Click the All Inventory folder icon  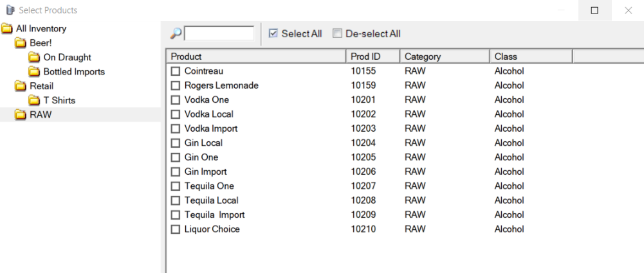click(7, 29)
